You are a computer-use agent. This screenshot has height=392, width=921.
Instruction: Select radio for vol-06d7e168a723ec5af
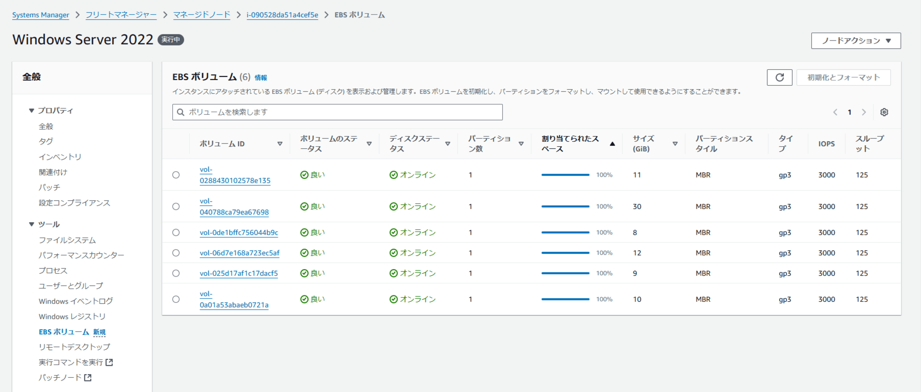(x=176, y=253)
